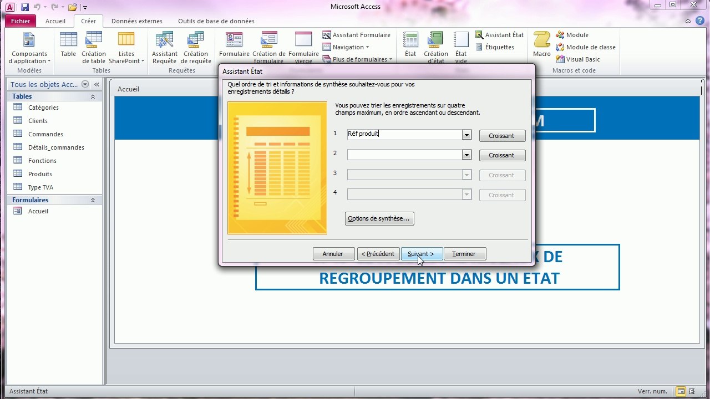Screen dimensions: 710x399
Task: Click the Open folder icon in title bar
Action: tap(72, 7)
